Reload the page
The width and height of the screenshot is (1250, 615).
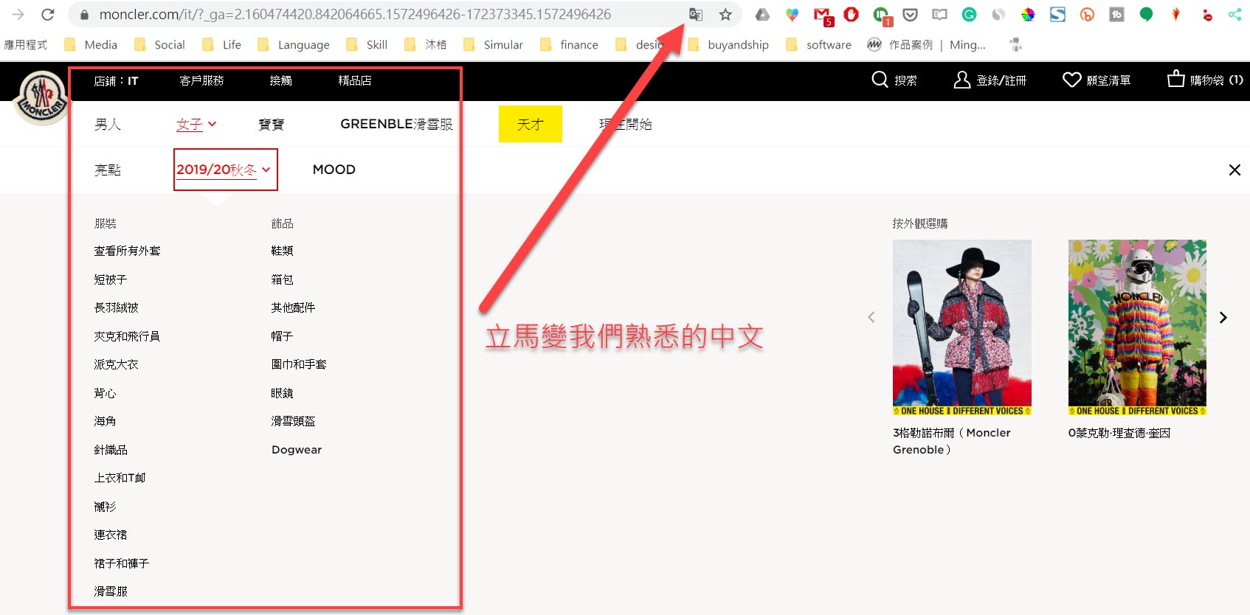click(x=48, y=15)
